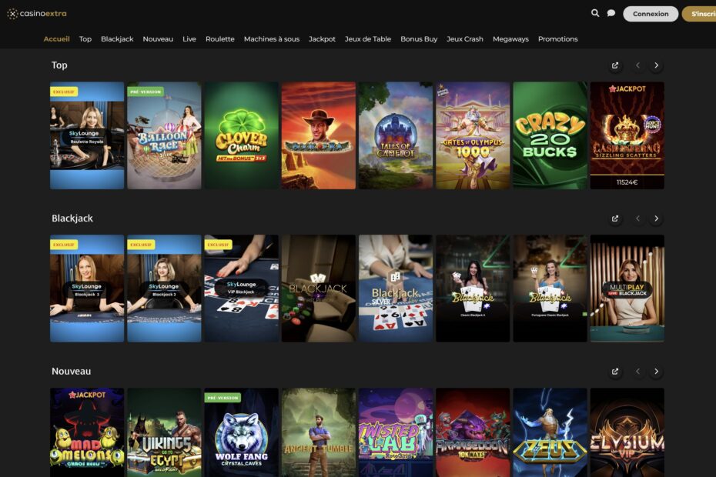Screen dimensions: 716x477
Task: Open the Elysium VIP game
Action: click(x=627, y=432)
